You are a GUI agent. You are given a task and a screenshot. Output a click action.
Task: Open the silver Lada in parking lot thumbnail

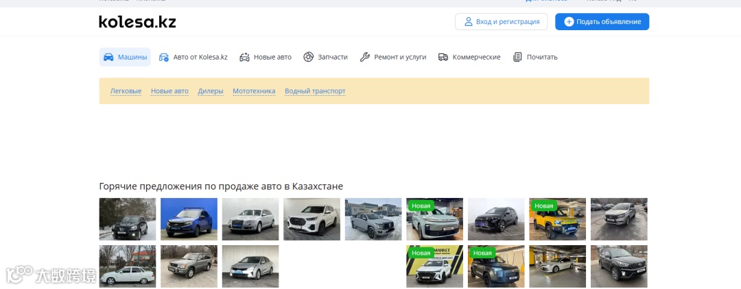619,219
